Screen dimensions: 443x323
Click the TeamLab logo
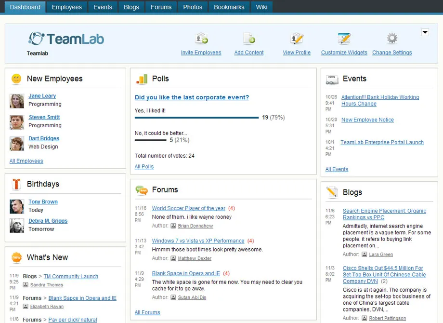pos(66,39)
